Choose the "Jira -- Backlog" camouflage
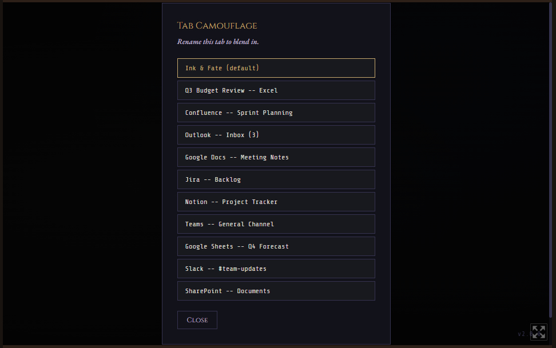 pyautogui.click(x=276, y=179)
